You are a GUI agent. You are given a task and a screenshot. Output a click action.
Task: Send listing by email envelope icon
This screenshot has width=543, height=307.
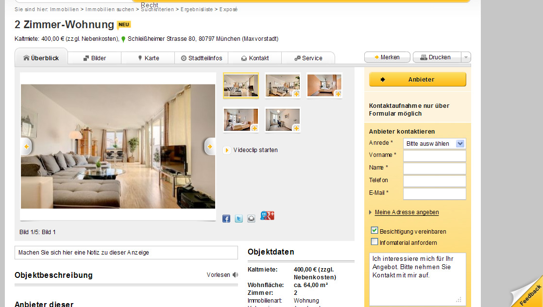251,219
